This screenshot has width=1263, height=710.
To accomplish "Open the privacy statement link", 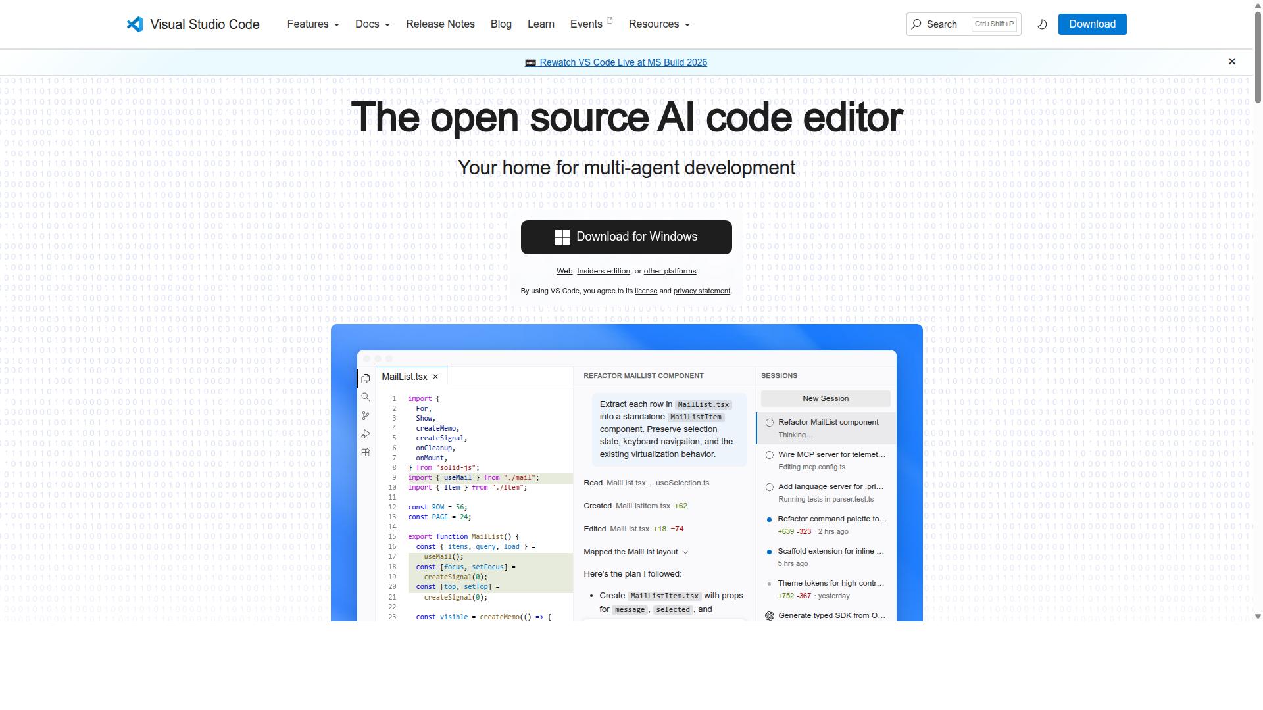I will [702, 291].
